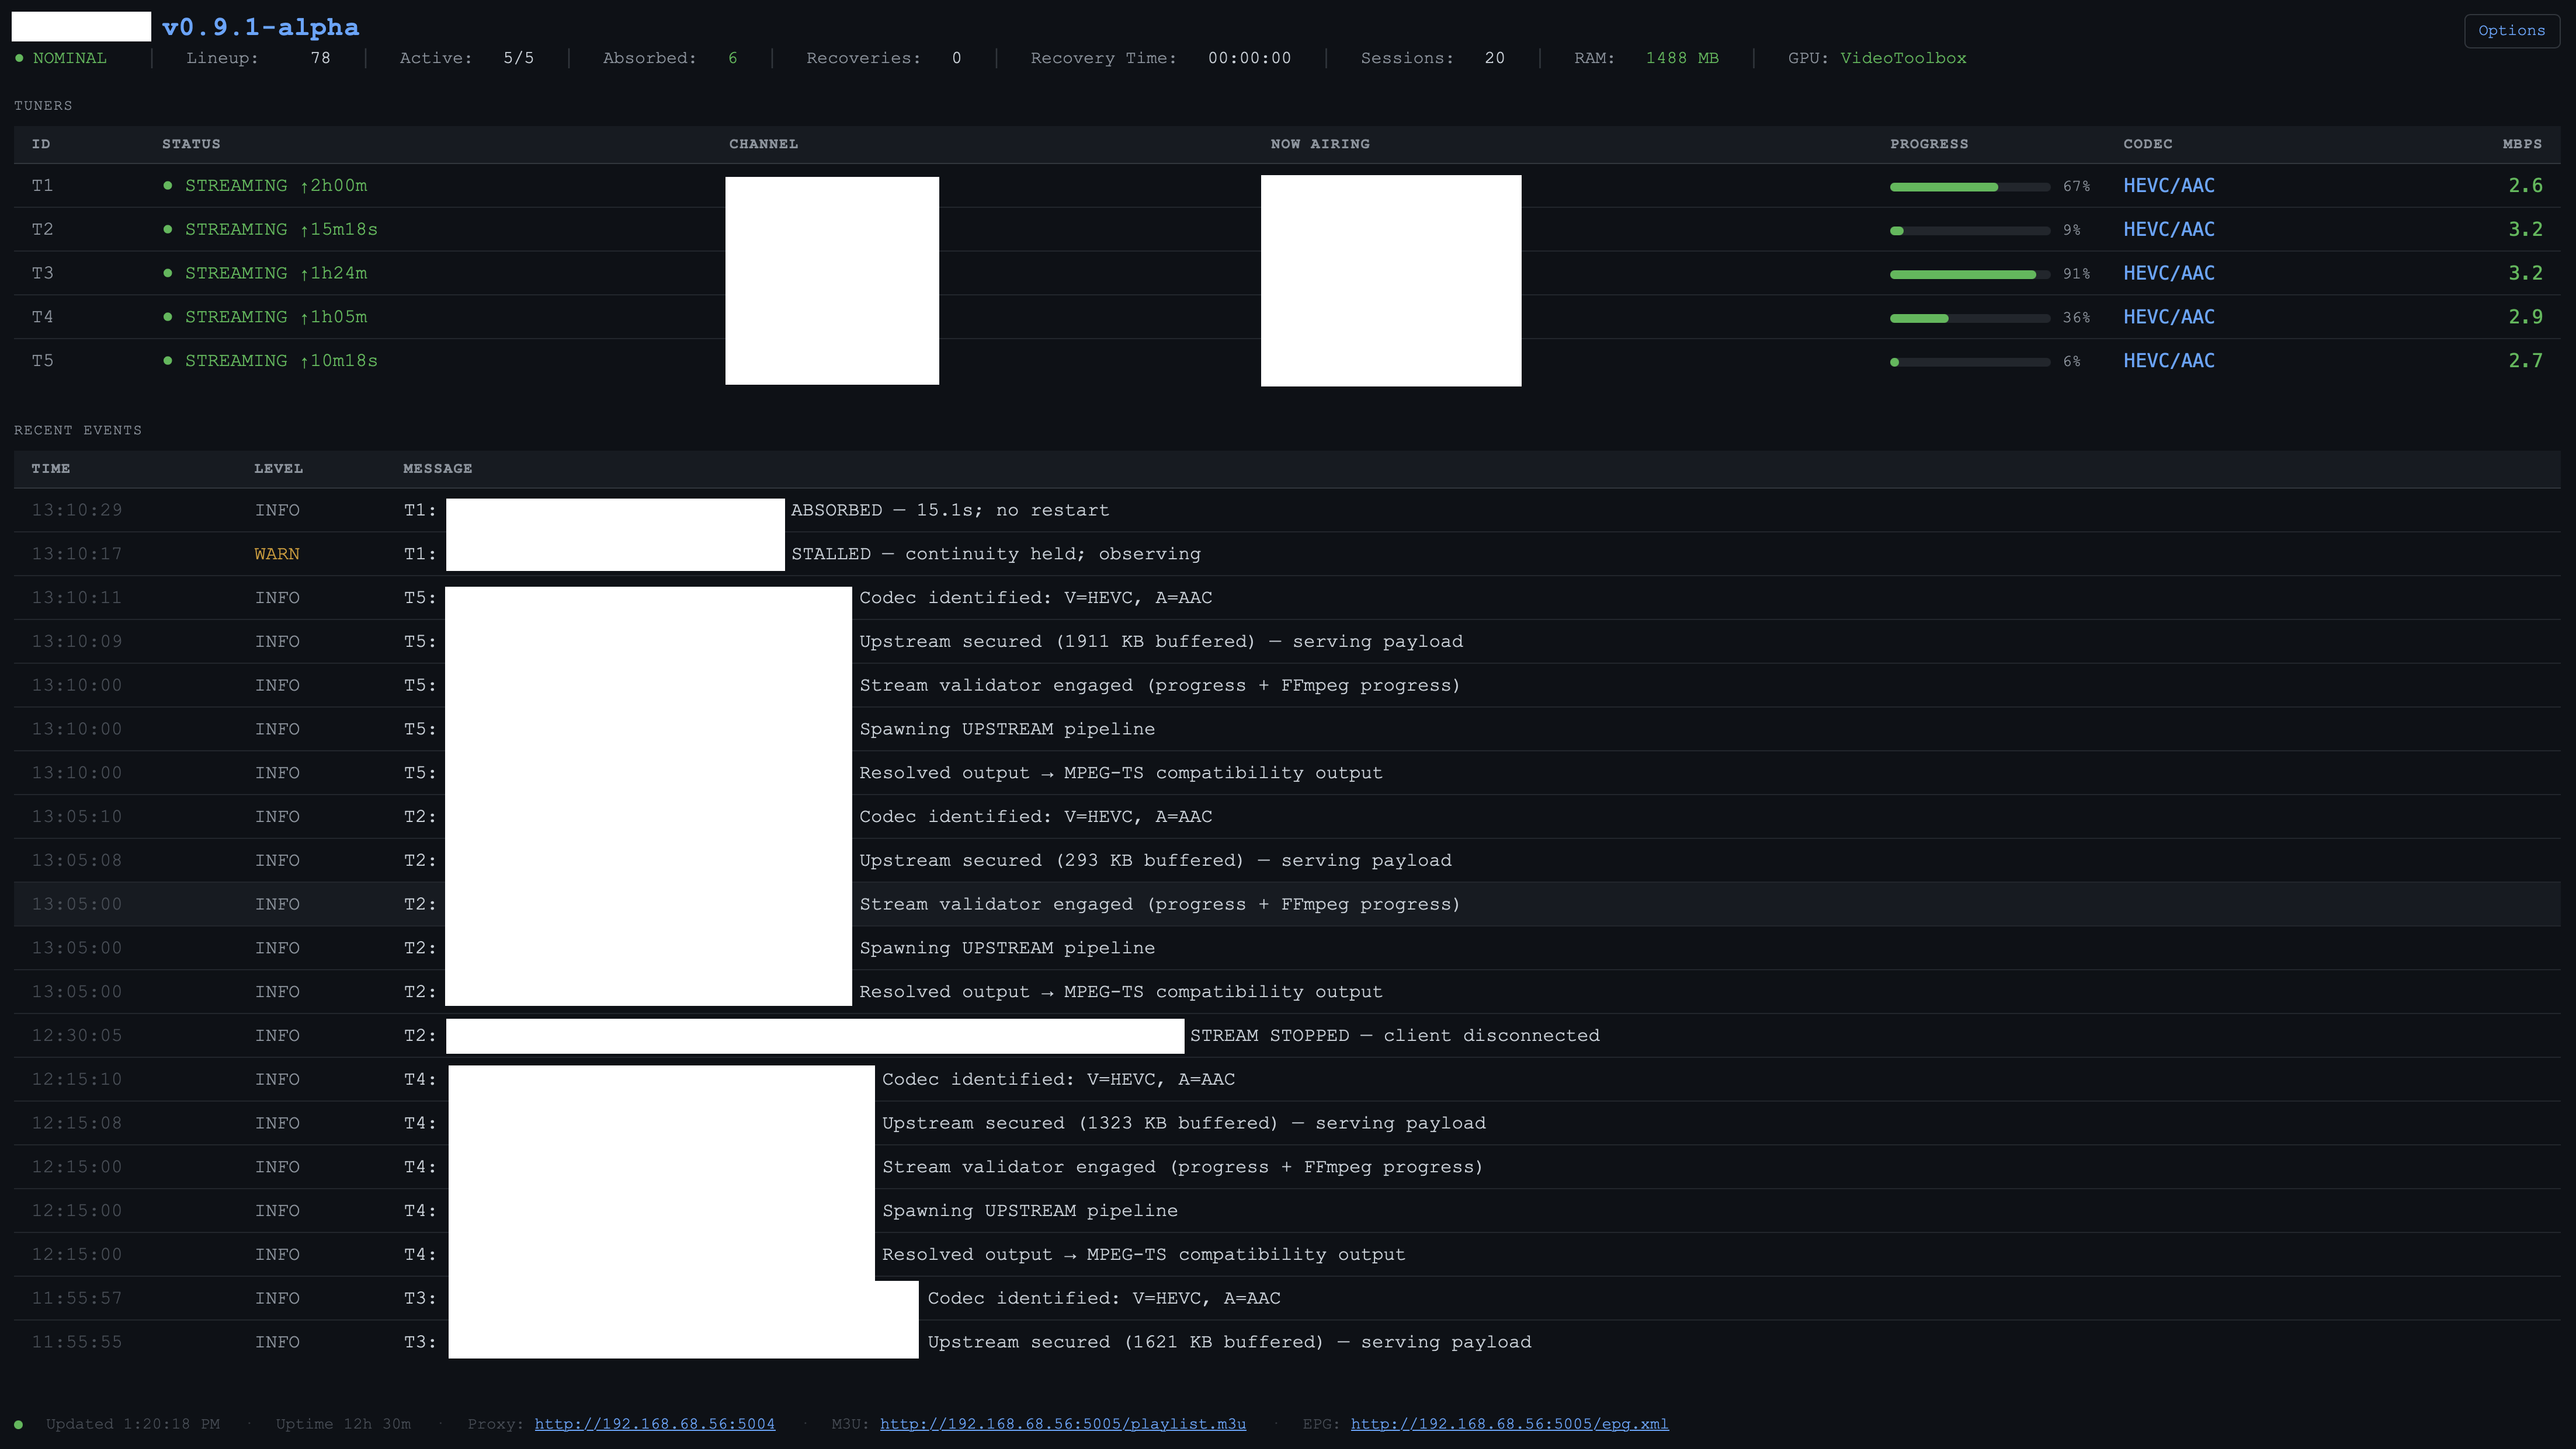Click the event timestamp 11:55:55
The width and height of the screenshot is (2576, 1449).
76,1342
